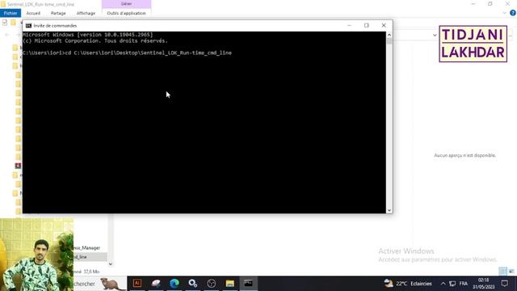Open the clock and date flyout
The width and height of the screenshot is (517, 291).
click(483, 284)
